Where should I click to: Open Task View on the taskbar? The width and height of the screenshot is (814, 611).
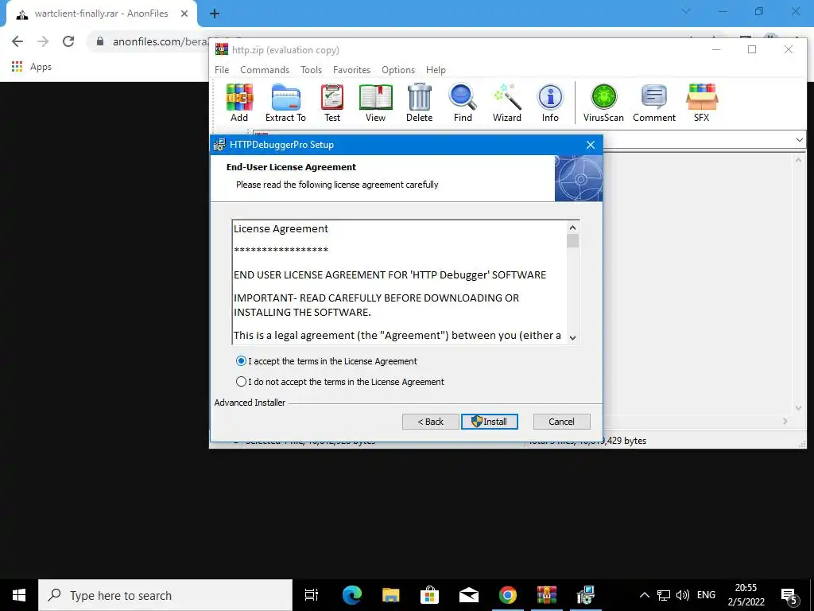click(x=312, y=595)
